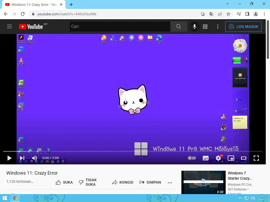Click the 1,133 tontonan view count
Image resolution: width=270 pixels, height=202 pixels.
coord(20,181)
